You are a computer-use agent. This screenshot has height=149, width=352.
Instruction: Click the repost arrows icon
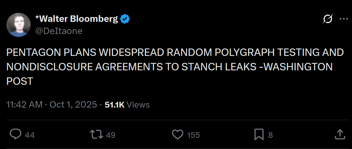click(96, 135)
